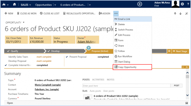
Task: Open the Adam McAma owner link
Action: [86, 42]
